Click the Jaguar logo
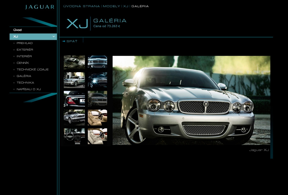The image size is (288, 195). [40, 7]
